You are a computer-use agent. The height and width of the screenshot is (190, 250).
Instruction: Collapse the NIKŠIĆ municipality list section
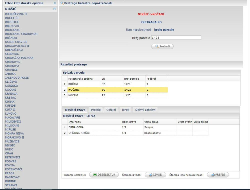tap(54, 9)
